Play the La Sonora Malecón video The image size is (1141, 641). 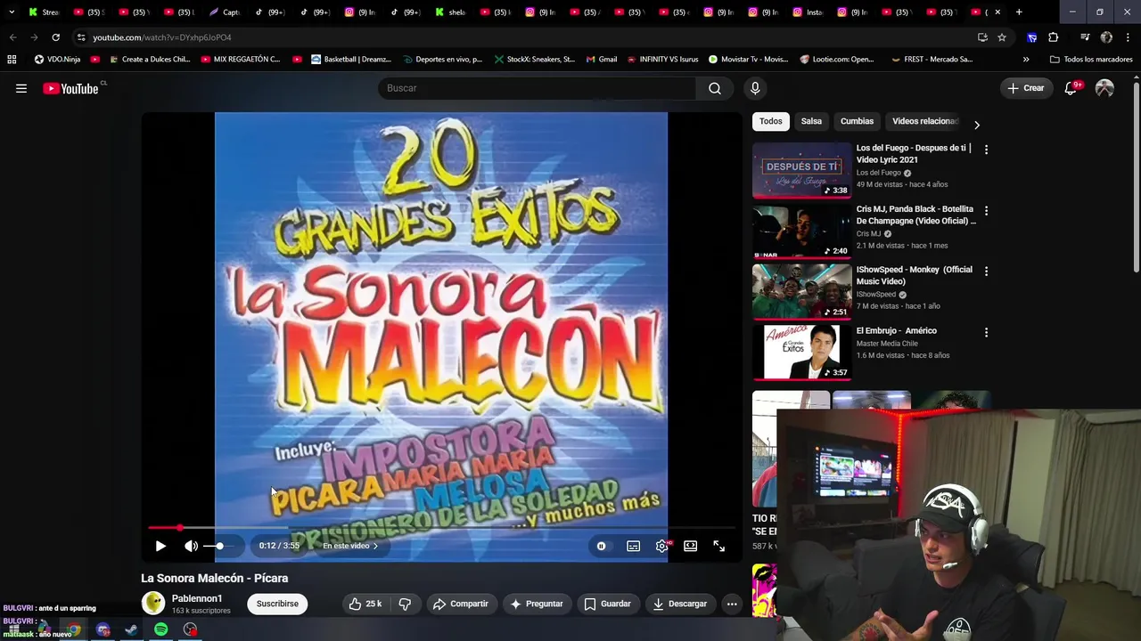(160, 546)
